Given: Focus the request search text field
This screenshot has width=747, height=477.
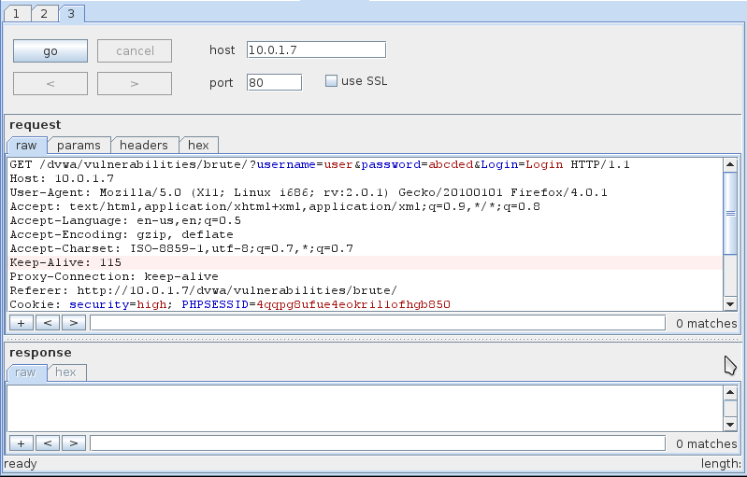Looking at the screenshot, I should 378,323.
